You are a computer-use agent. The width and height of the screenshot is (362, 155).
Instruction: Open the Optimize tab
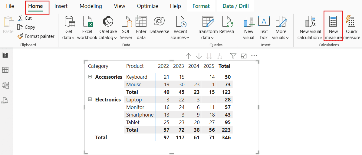tap(147, 6)
